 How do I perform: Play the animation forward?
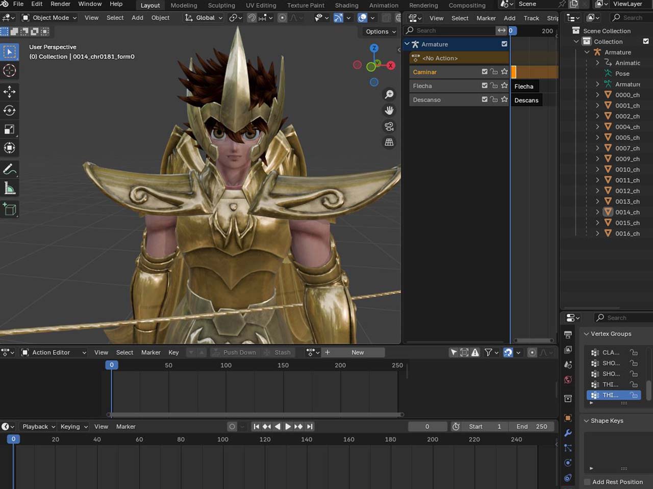288,426
